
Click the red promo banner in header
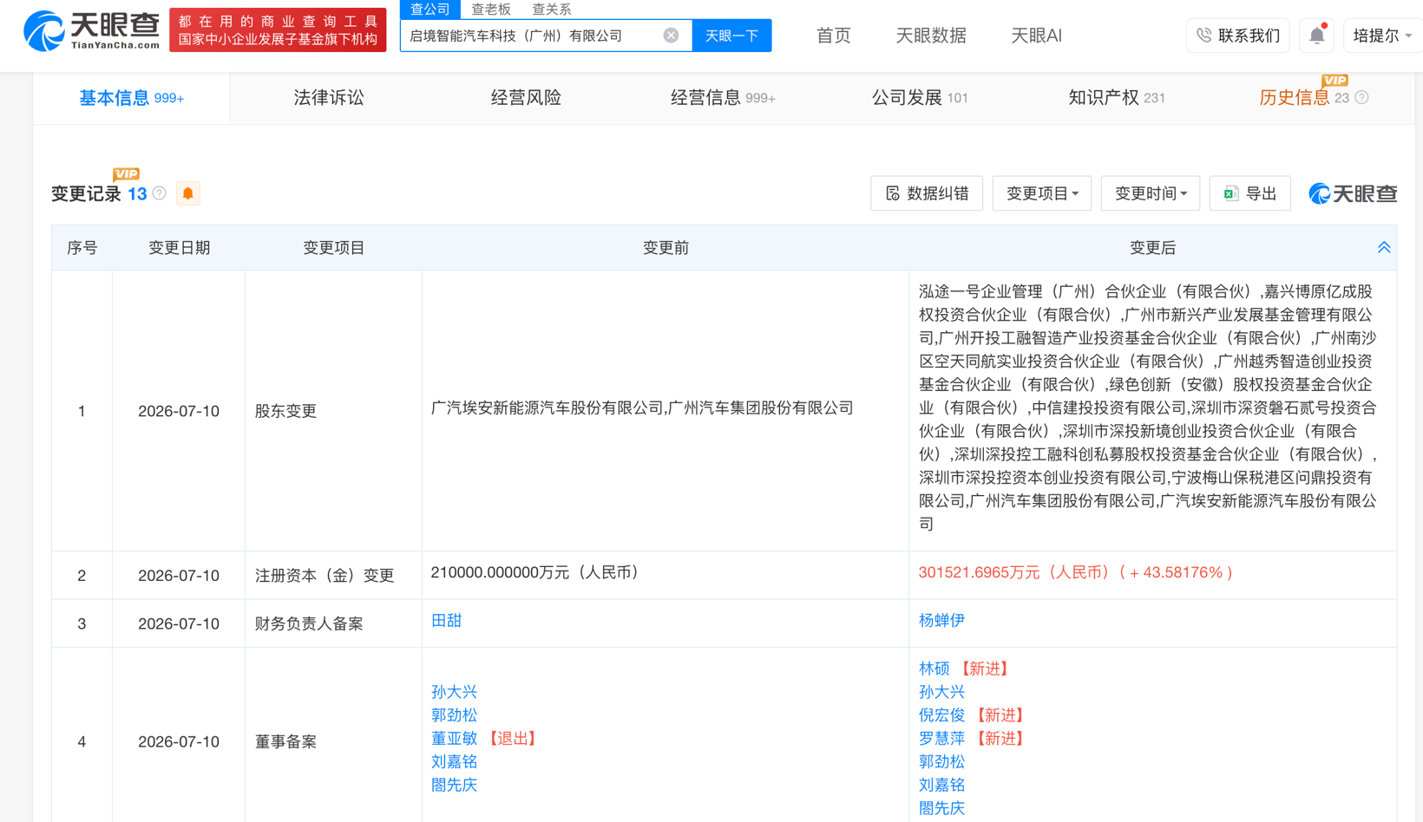click(278, 30)
